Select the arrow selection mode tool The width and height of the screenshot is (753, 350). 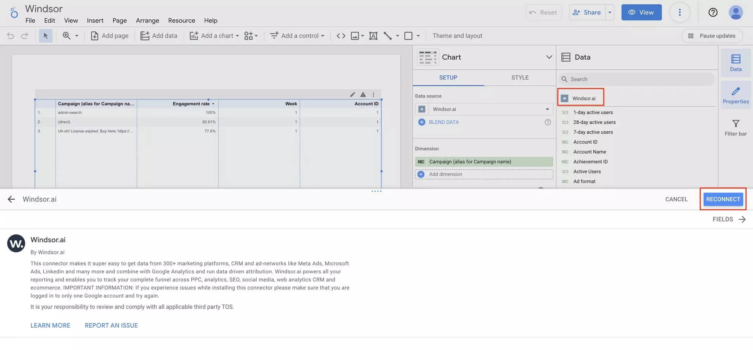pyautogui.click(x=46, y=36)
